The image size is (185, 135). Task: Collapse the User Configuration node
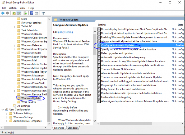point(3,110)
